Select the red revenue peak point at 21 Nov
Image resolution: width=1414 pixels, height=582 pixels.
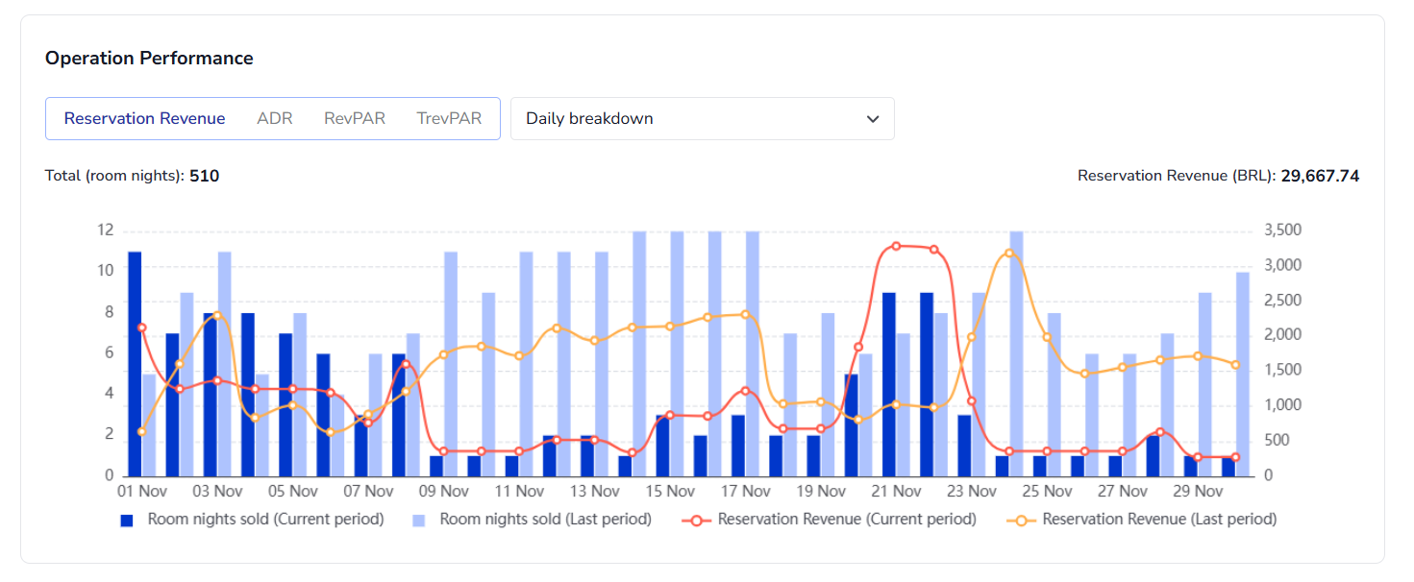(896, 246)
